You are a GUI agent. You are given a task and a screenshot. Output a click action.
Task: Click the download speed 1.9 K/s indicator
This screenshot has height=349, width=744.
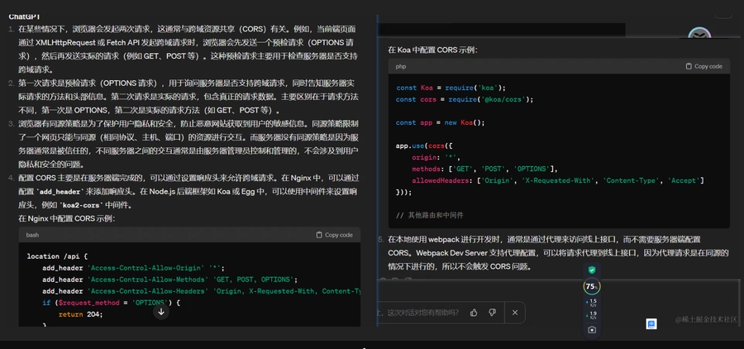pyautogui.click(x=592, y=315)
